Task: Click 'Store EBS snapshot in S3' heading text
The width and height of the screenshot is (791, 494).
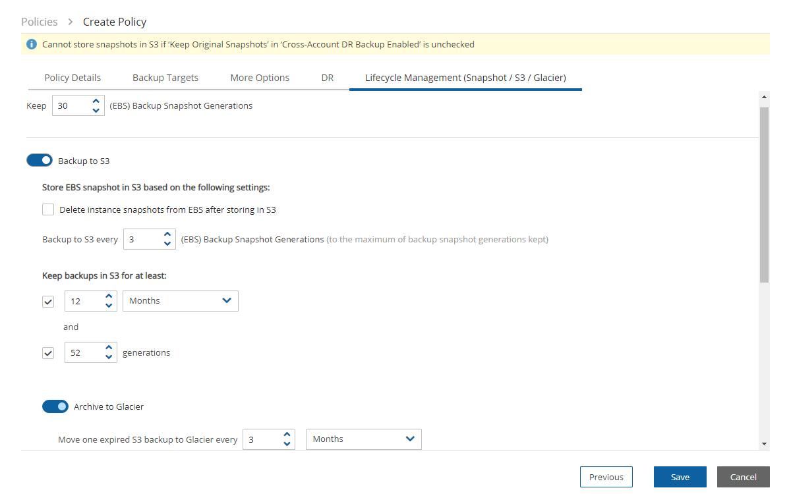Action: click(156, 187)
